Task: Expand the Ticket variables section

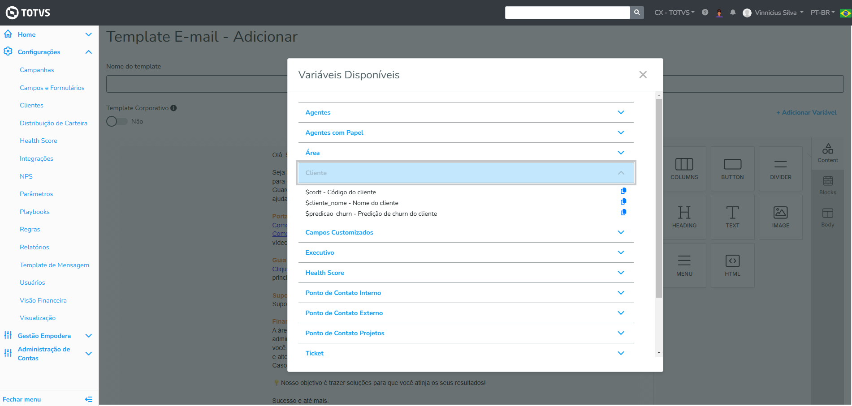Action: [466, 350]
